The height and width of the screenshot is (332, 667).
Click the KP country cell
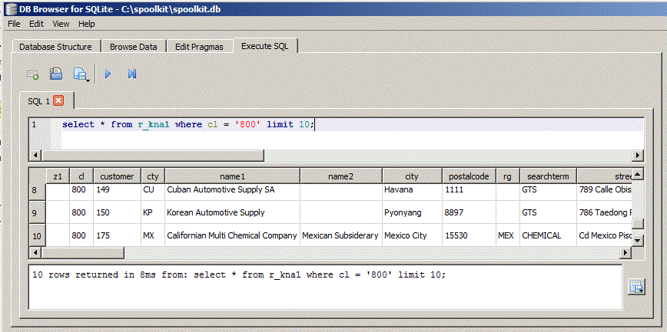coord(153,212)
